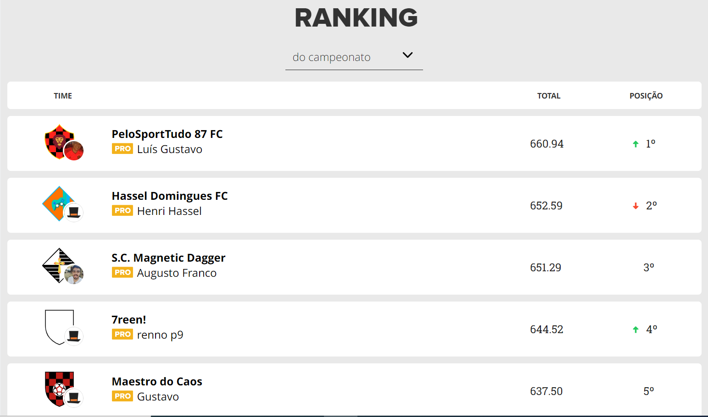Click PRO badge next to Henri Hassel
This screenshot has height=417, width=708.
[123, 211]
